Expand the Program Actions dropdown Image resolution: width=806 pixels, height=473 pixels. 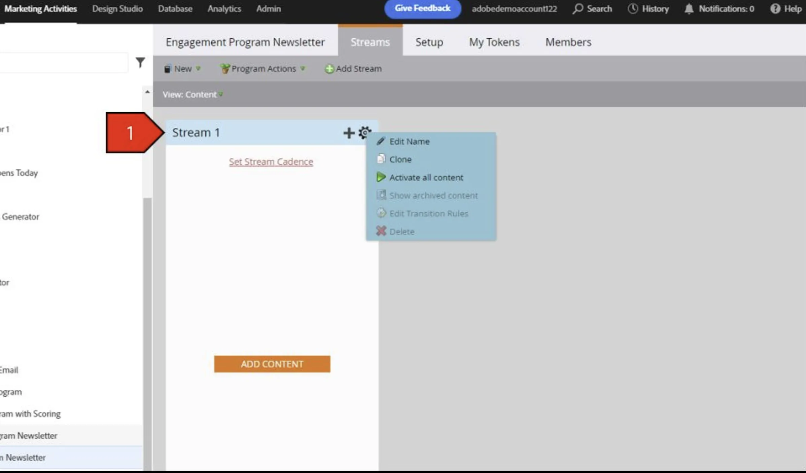point(262,69)
